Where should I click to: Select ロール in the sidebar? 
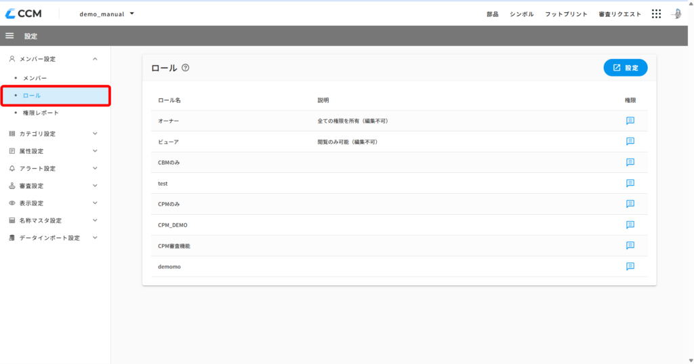click(x=56, y=96)
